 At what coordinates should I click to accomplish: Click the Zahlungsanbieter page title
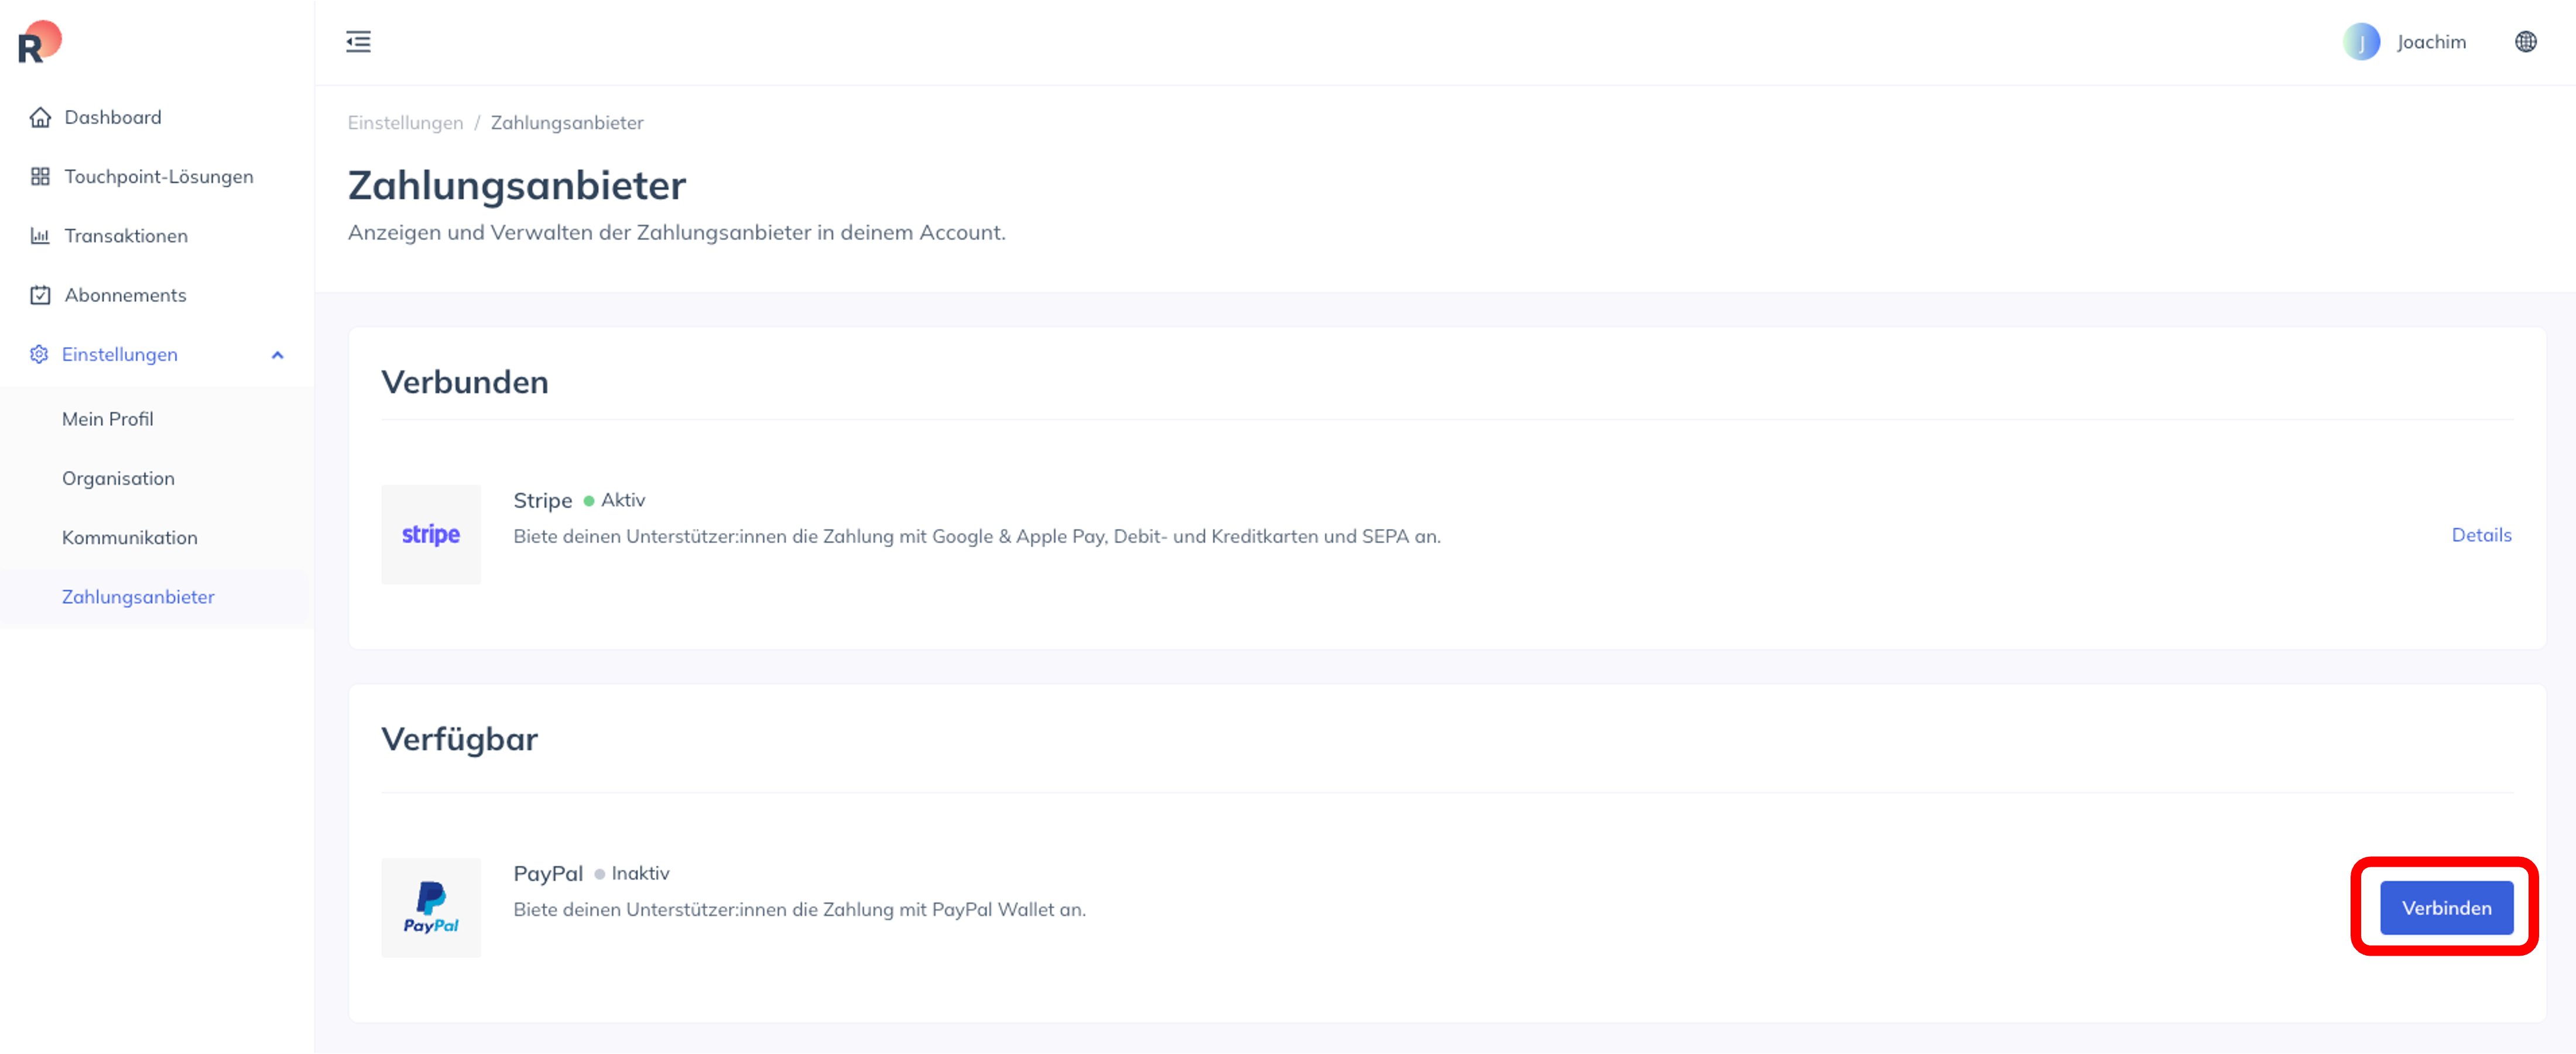coord(517,185)
